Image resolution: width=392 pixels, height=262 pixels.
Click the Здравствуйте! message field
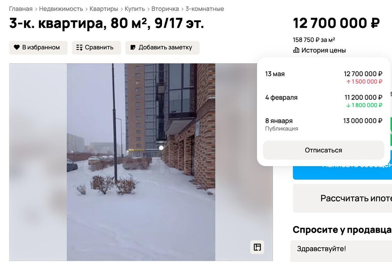pos(341,251)
